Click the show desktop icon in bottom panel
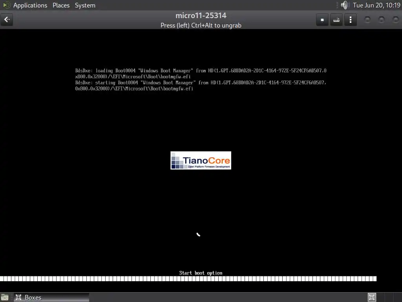 coord(5,297)
